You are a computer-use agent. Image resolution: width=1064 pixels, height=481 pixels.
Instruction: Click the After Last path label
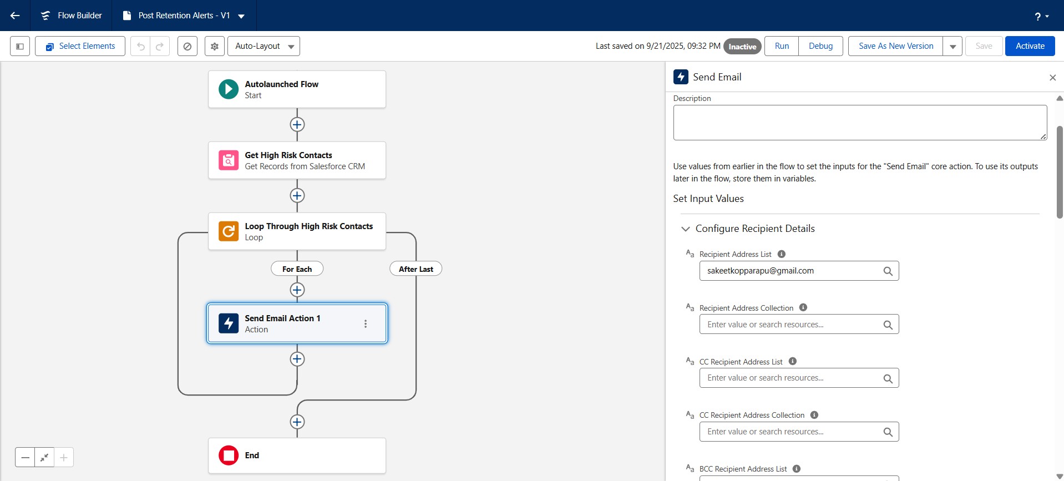(416, 269)
